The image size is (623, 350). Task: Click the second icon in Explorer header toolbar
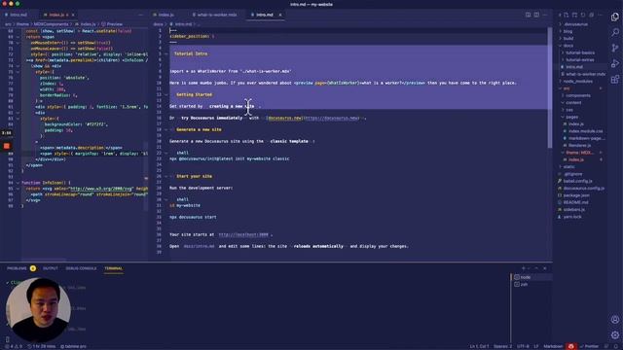click(x=574, y=16)
